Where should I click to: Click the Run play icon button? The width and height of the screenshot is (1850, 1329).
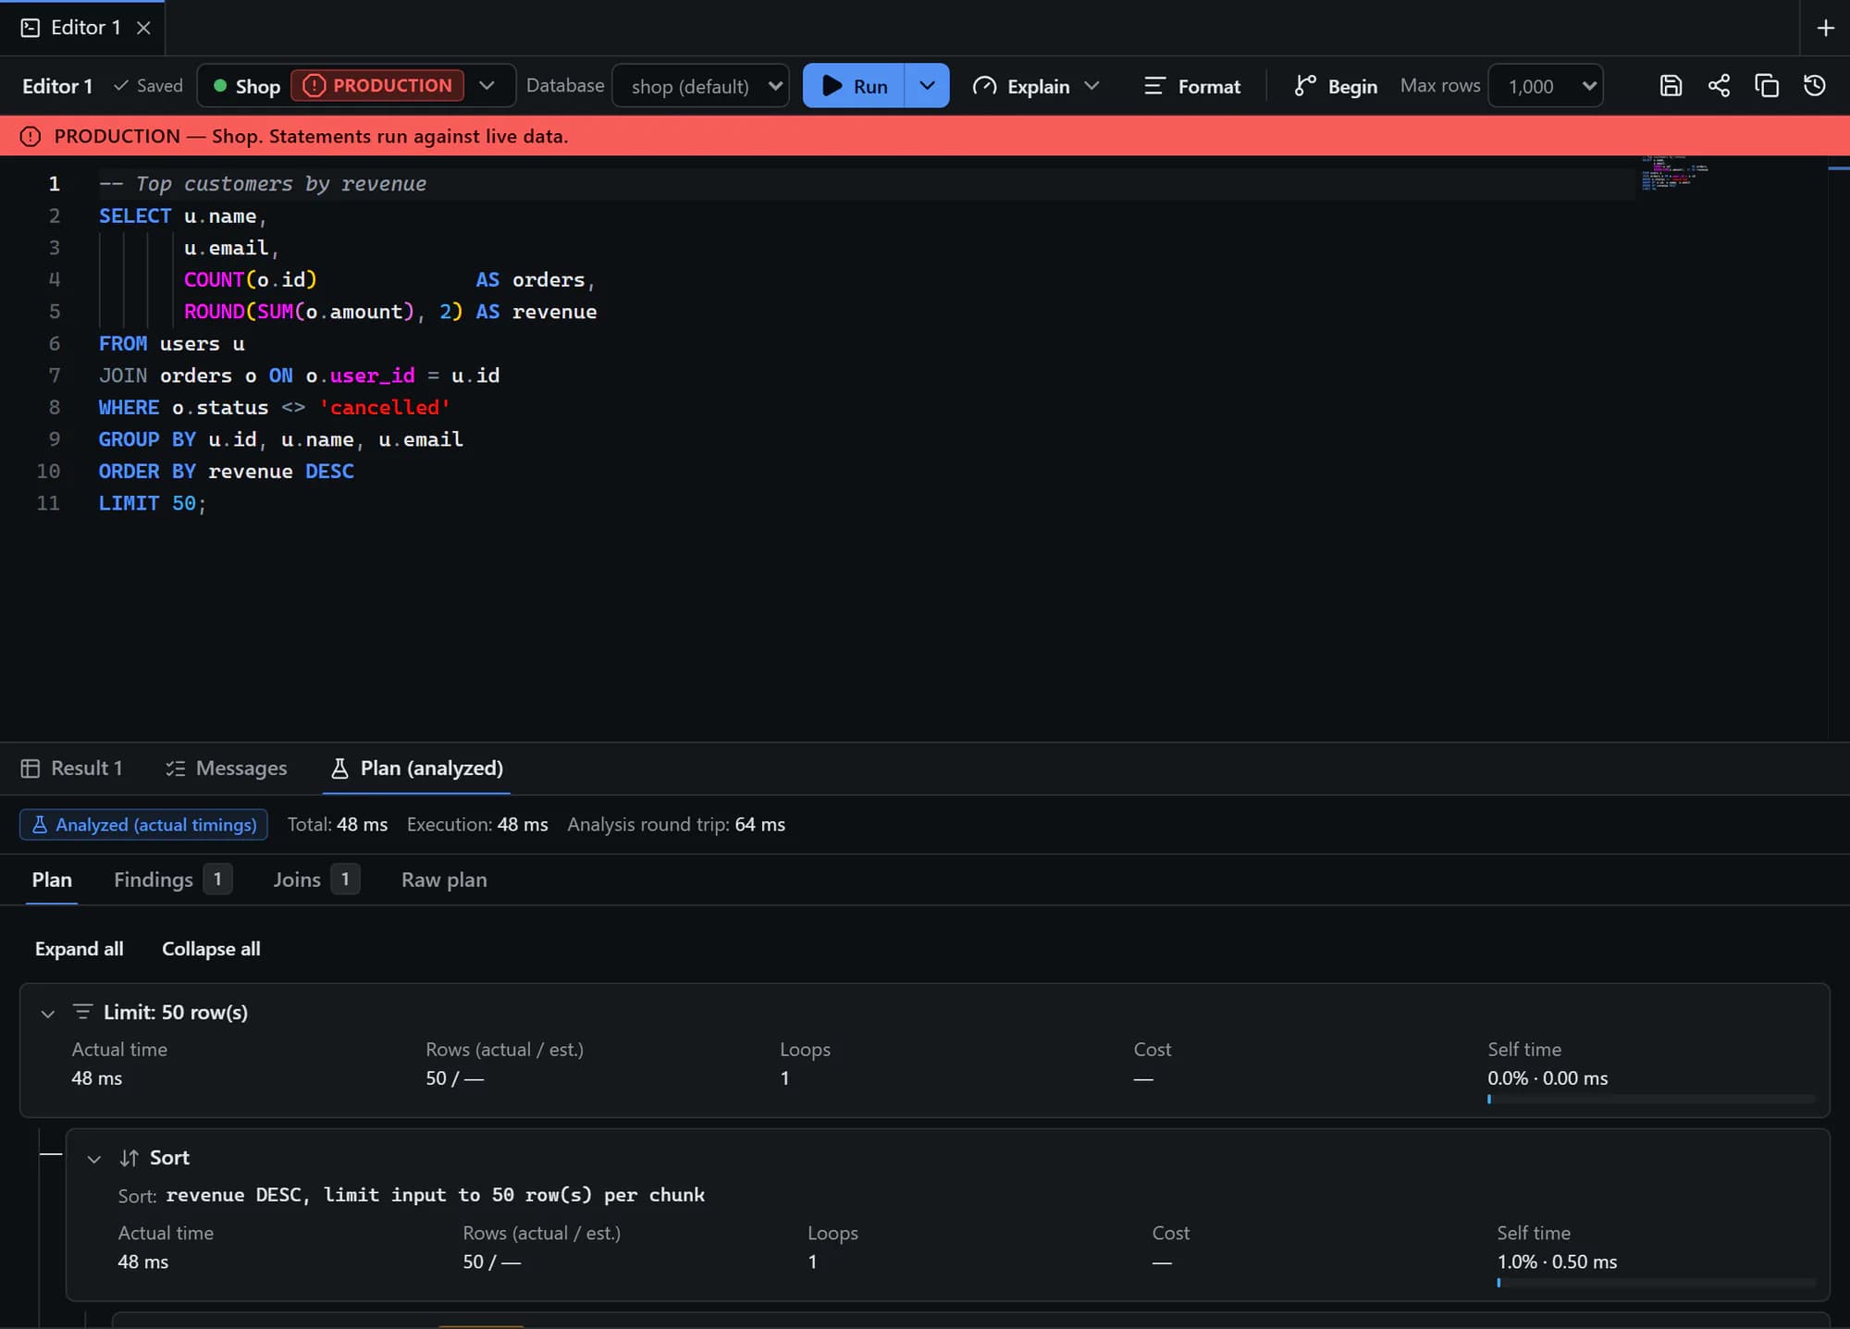854,86
